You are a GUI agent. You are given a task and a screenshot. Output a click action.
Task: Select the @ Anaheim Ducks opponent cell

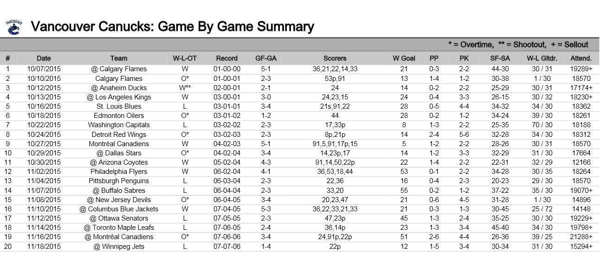pyautogui.click(x=119, y=88)
